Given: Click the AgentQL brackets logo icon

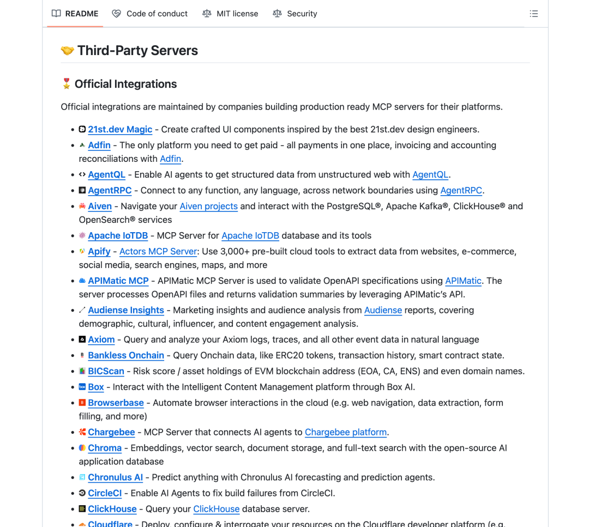Looking at the screenshot, I should click(82, 174).
